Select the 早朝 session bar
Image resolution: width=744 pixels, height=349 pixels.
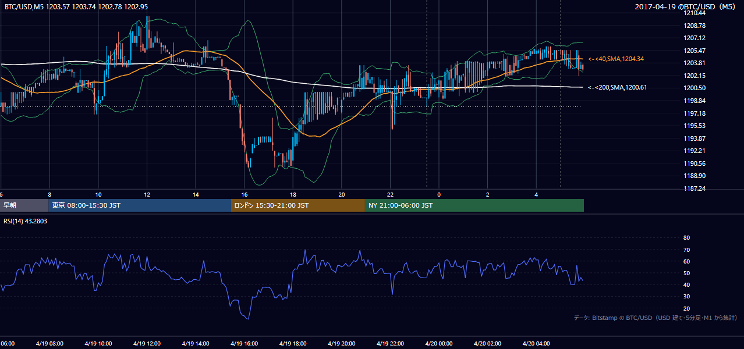pyautogui.click(x=24, y=205)
